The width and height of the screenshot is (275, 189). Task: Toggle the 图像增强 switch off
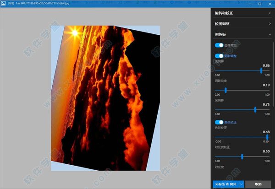coord(219,46)
